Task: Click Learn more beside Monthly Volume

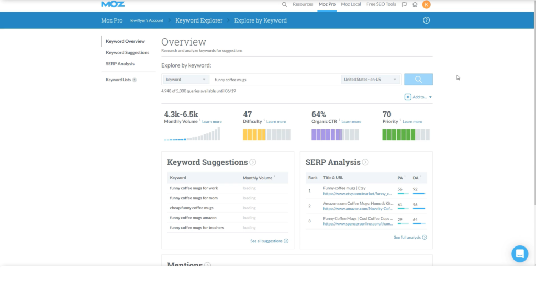Action: tap(211, 122)
